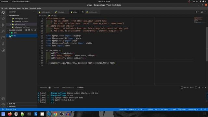Switch to the collage.py tab
Image resolution: width=208 pixels, height=117 pixels.
tap(92, 12)
